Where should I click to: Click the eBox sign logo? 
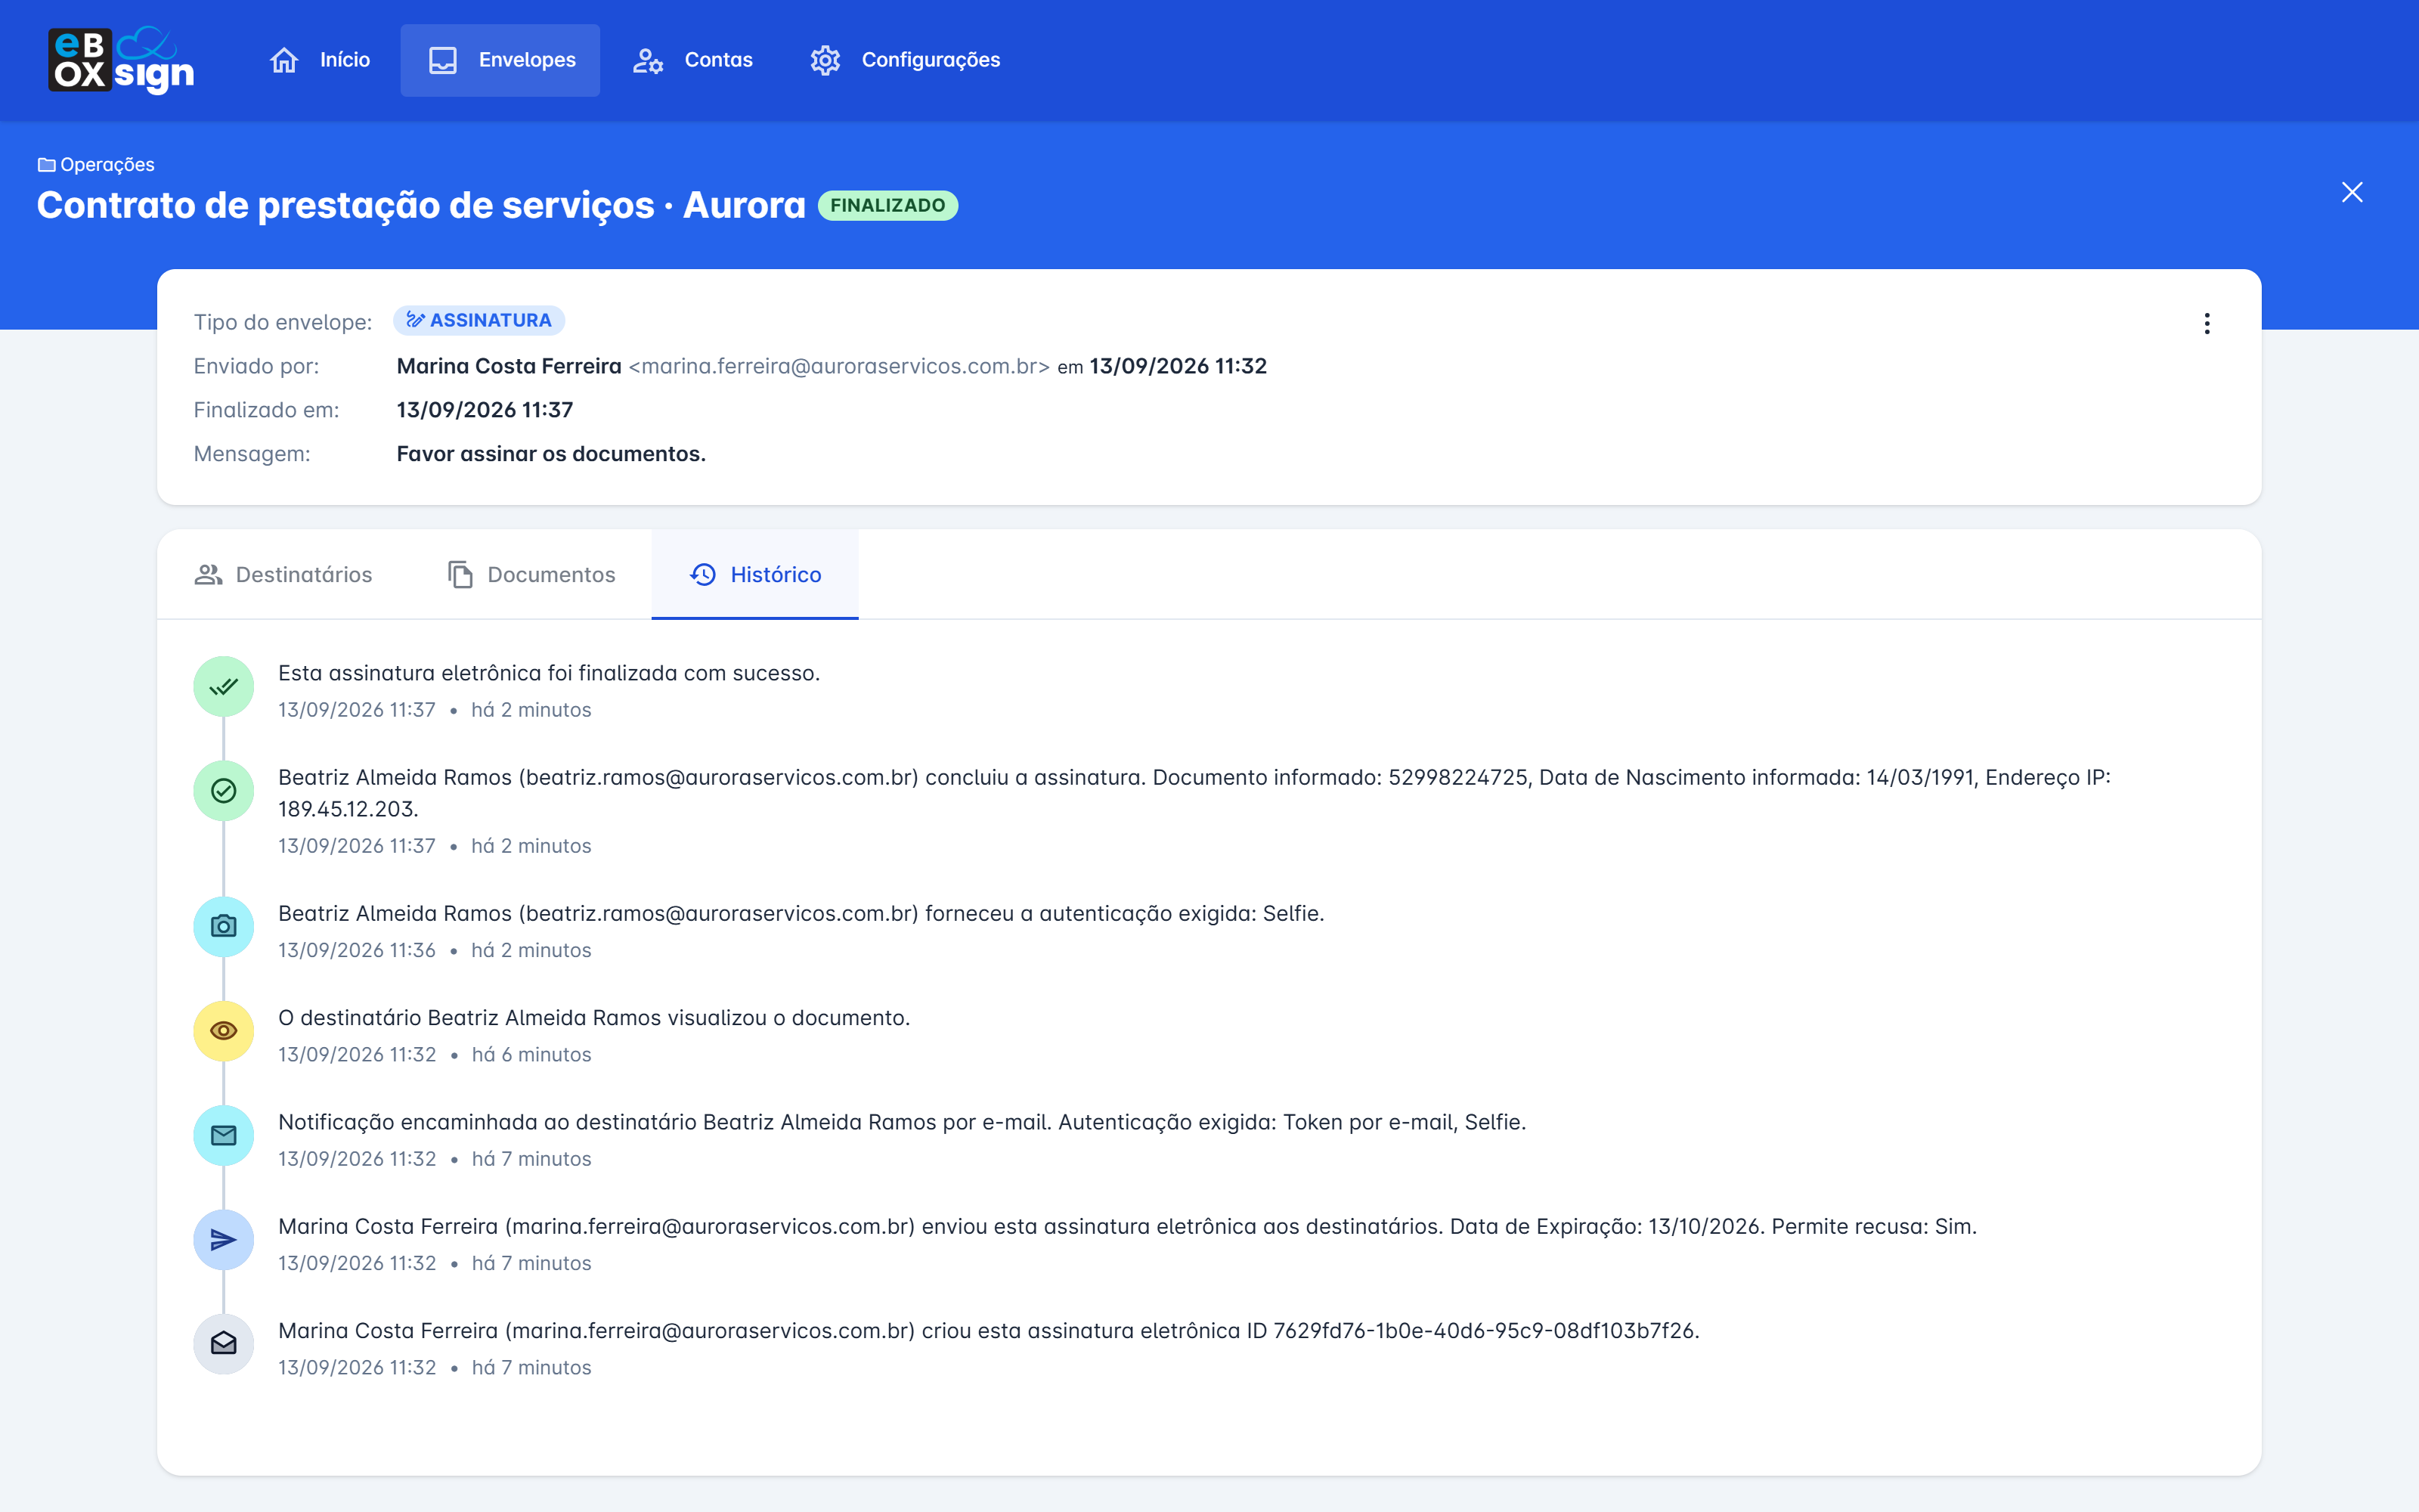(121, 60)
